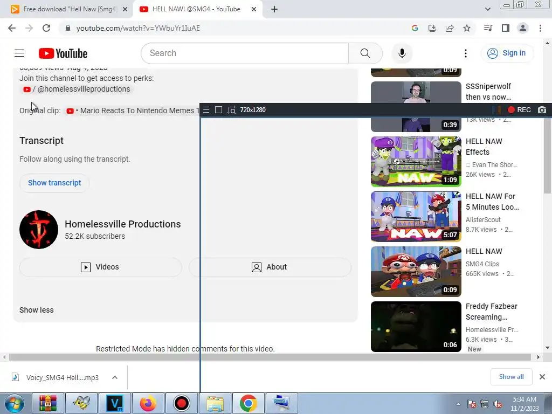Click the taskbar clock showing 5:34 AM
The height and width of the screenshot is (414, 552).
(525, 404)
